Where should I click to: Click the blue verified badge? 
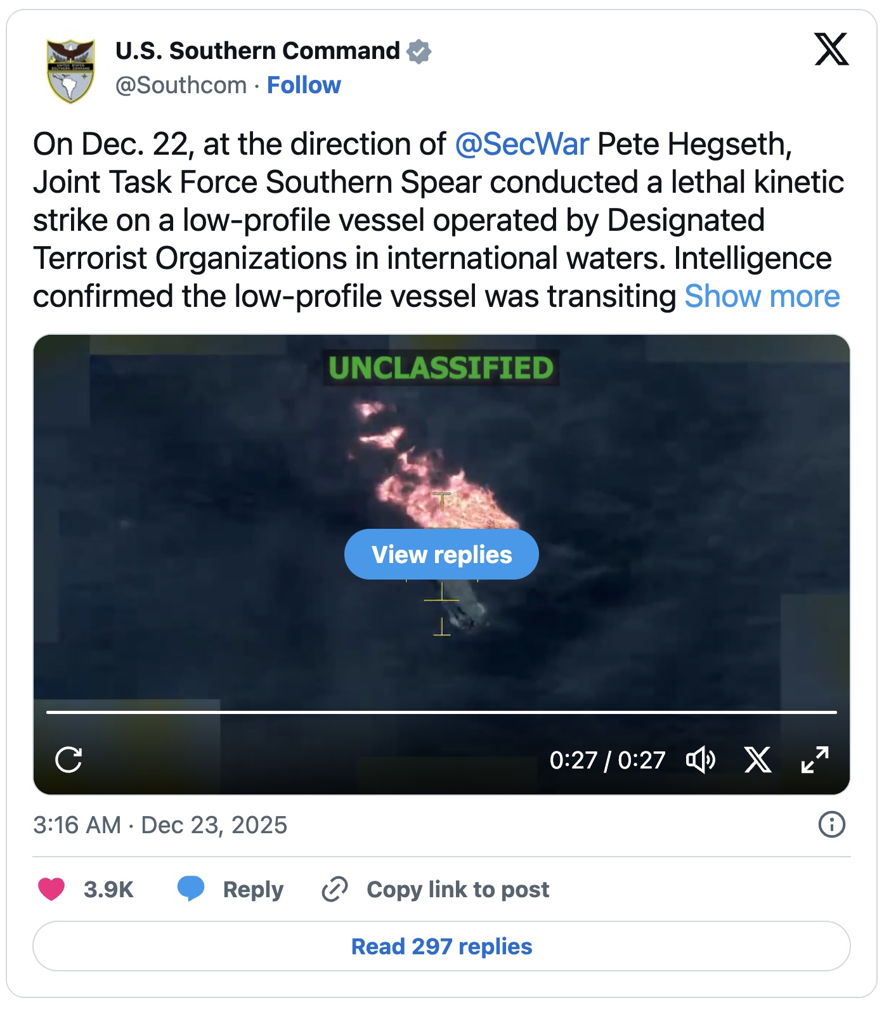tap(419, 51)
